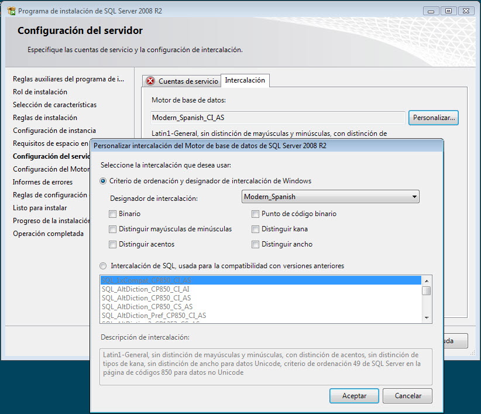Click Informes de errores in the sidebar

43,182
